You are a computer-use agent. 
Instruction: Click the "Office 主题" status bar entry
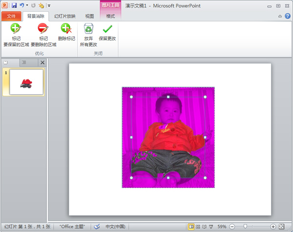tap(72, 227)
